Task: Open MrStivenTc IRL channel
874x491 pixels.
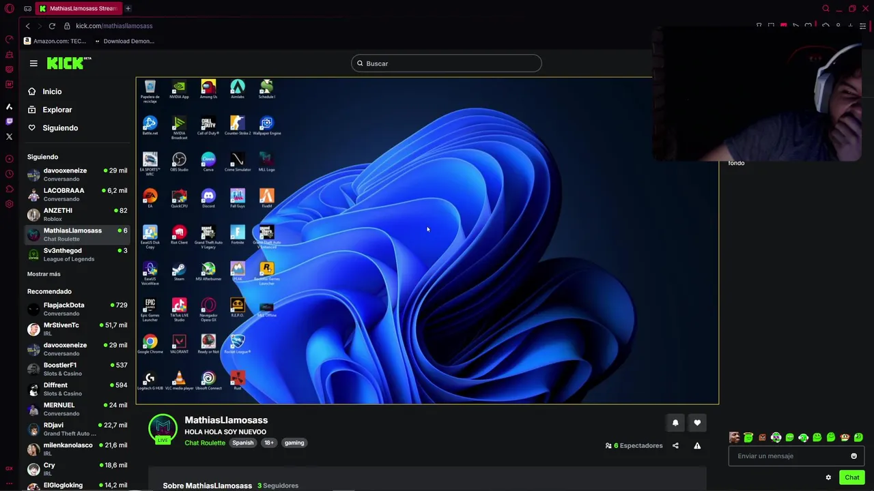Action: click(x=77, y=329)
